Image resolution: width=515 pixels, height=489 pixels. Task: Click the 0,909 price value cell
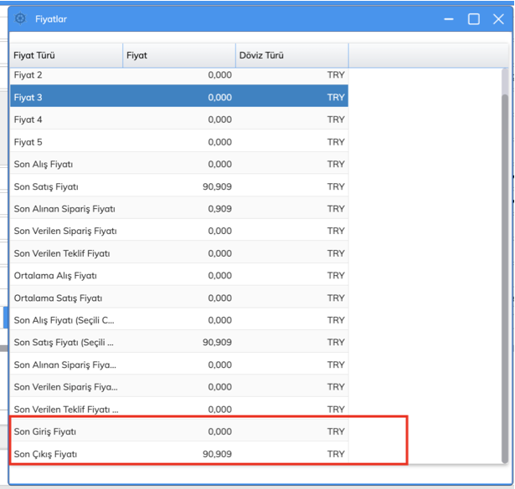click(x=219, y=209)
